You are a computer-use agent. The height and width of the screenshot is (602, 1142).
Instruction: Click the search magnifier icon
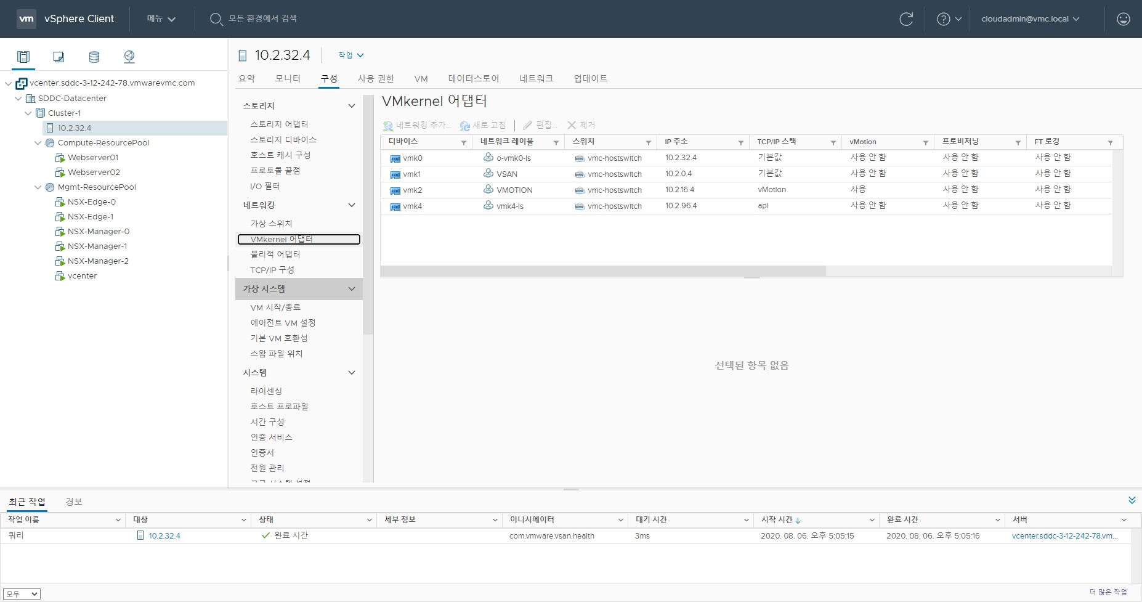point(216,19)
